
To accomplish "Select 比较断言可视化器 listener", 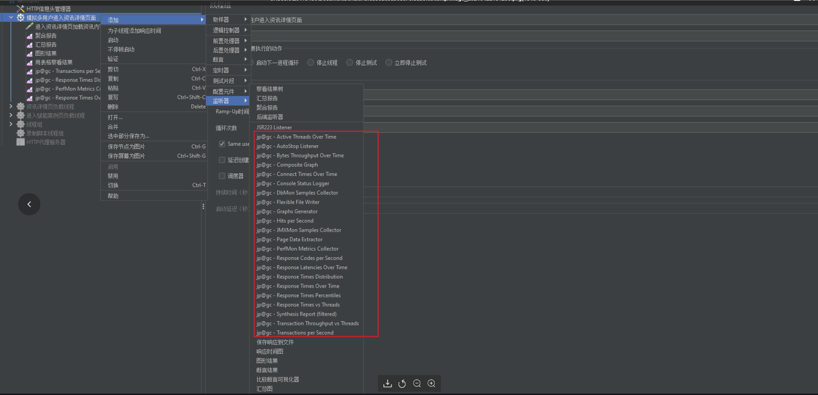I will (x=307, y=379).
